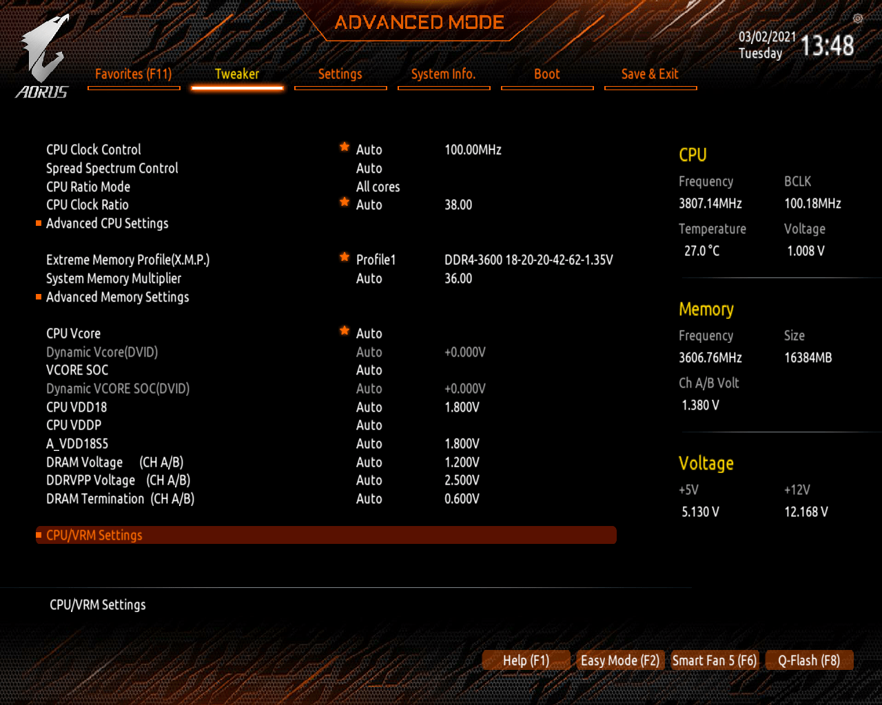Set the CPU VDDP Auto value
The image size is (882, 705).
point(369,425)
